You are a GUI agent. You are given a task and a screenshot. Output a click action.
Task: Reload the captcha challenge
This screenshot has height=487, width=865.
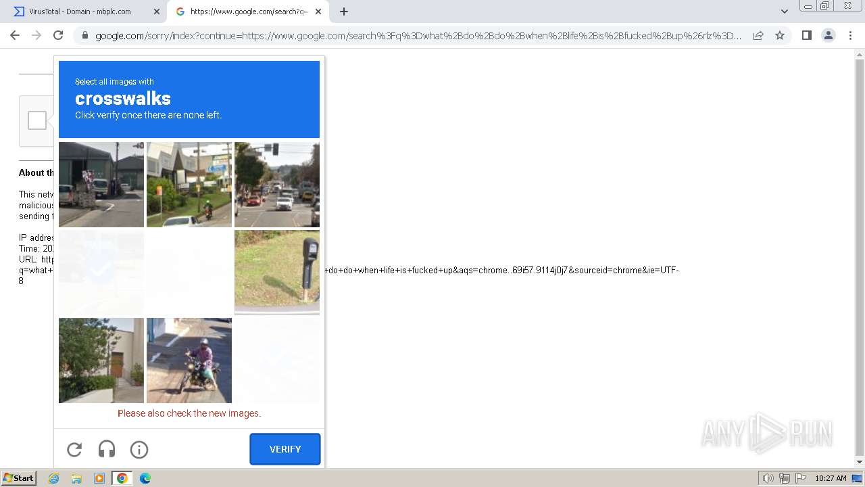click(74, 449)
